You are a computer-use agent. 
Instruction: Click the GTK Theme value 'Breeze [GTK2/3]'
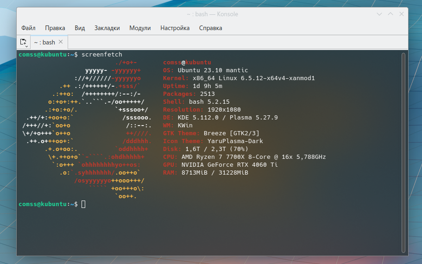[231, 133]
